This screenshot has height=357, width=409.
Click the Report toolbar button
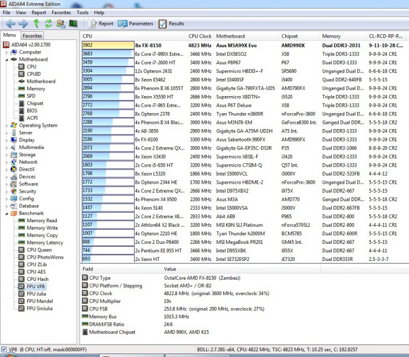[x=101, y=24]
